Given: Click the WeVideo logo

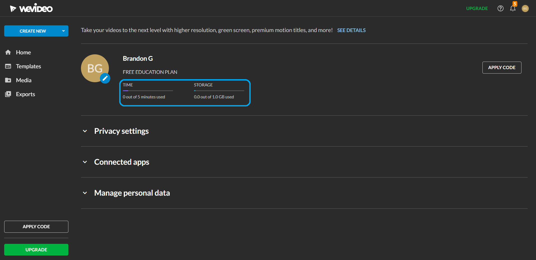Looking at the screenshot, I should pyautogui.click(x=31, y=8).
